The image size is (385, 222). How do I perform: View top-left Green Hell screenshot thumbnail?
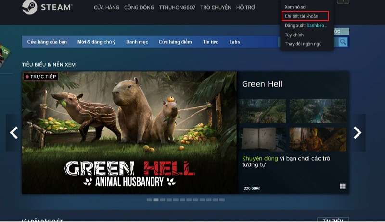click(x=262, y=111)
